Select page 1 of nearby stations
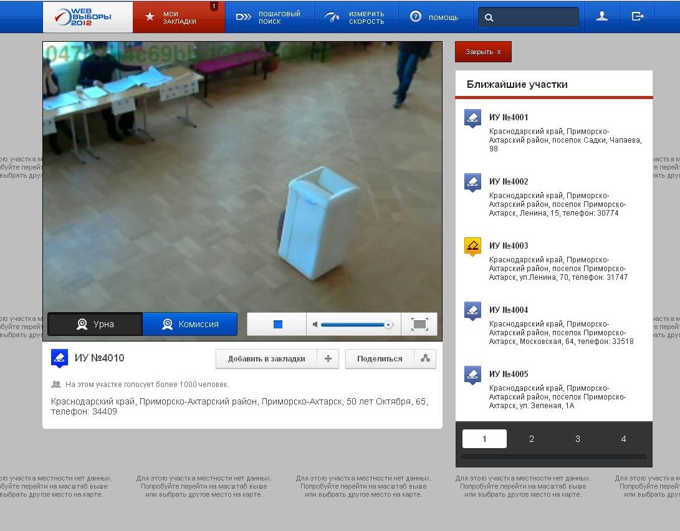This screenshot has width=680, height=531. tap(484, 439)
